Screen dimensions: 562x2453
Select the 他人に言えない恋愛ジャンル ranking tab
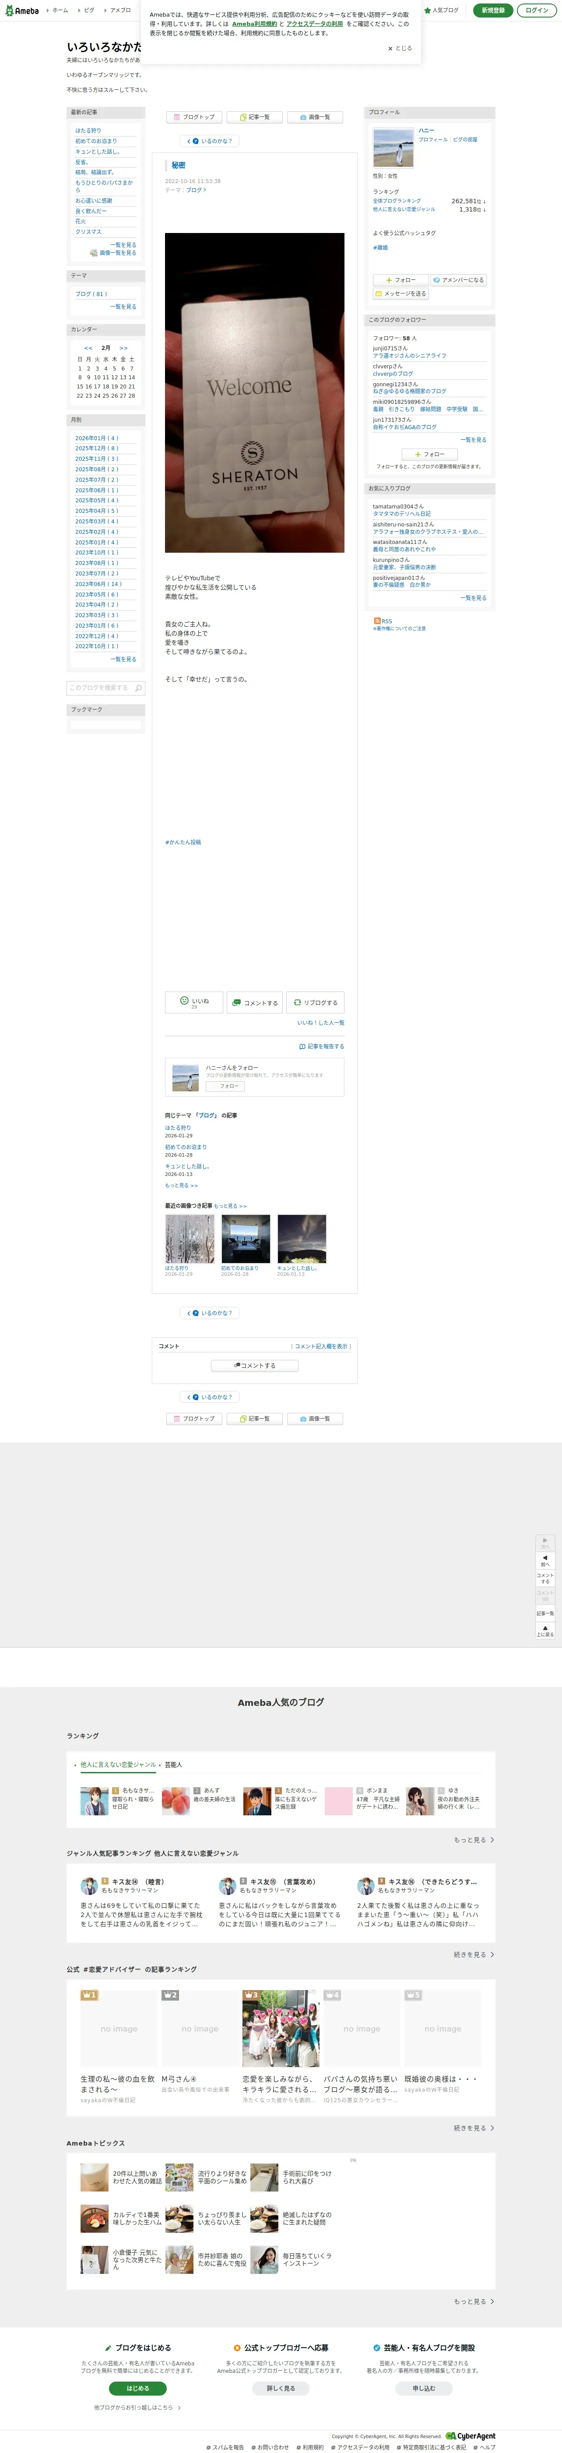(118, 1765)
